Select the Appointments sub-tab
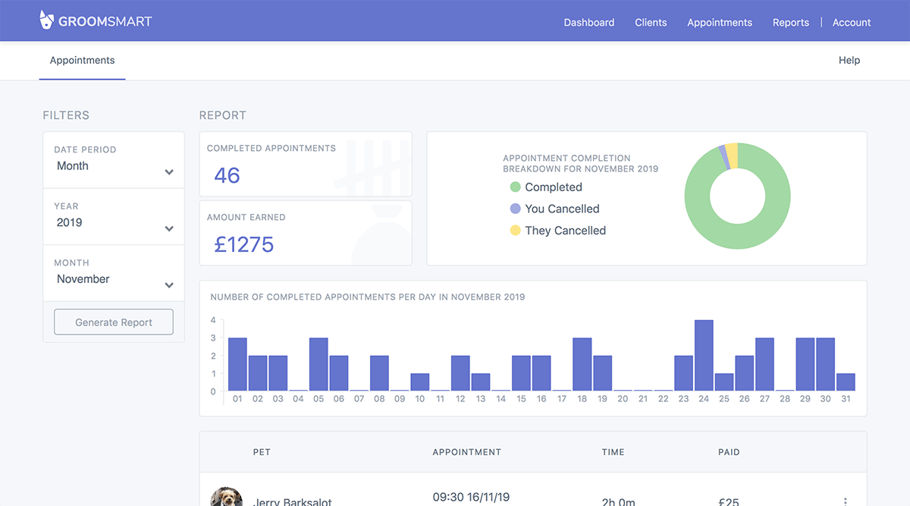Viewport: 910px width, 506px height. 83,61
